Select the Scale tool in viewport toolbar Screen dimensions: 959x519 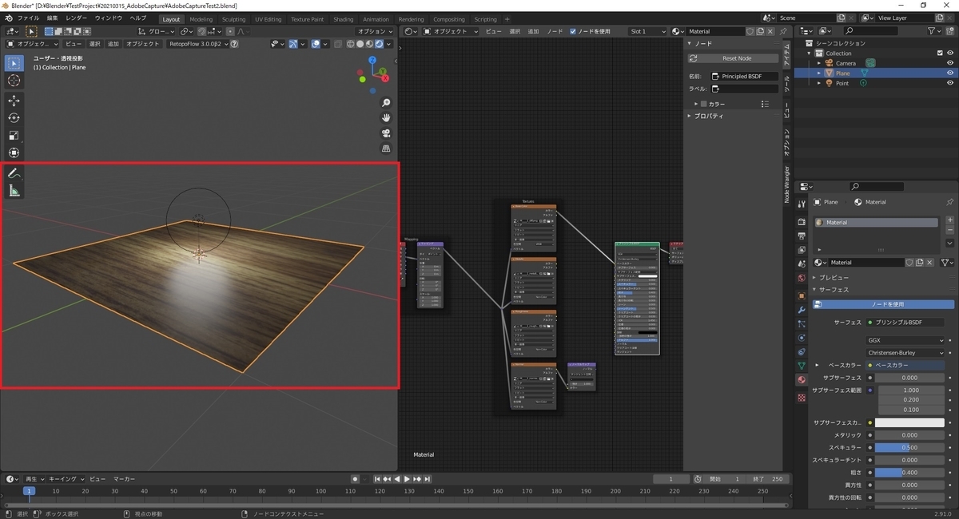tap(14, 136)
